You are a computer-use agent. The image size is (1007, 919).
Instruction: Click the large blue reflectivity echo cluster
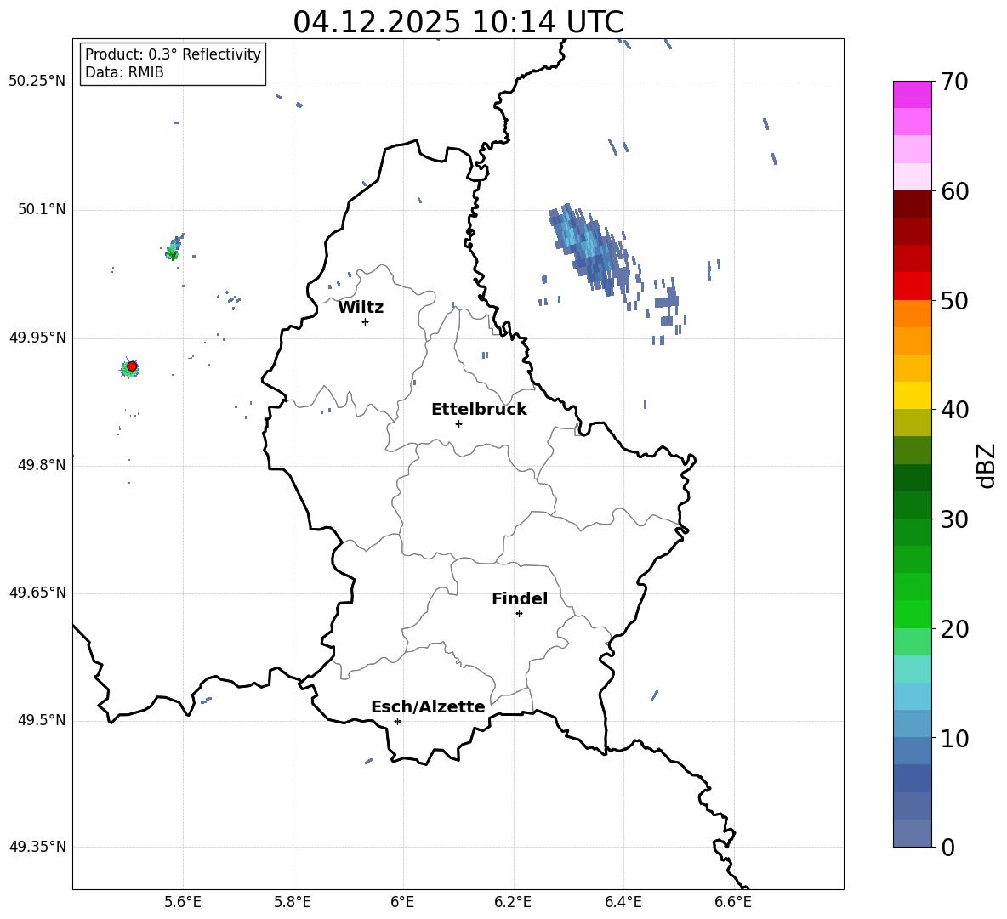coord(591,249)
